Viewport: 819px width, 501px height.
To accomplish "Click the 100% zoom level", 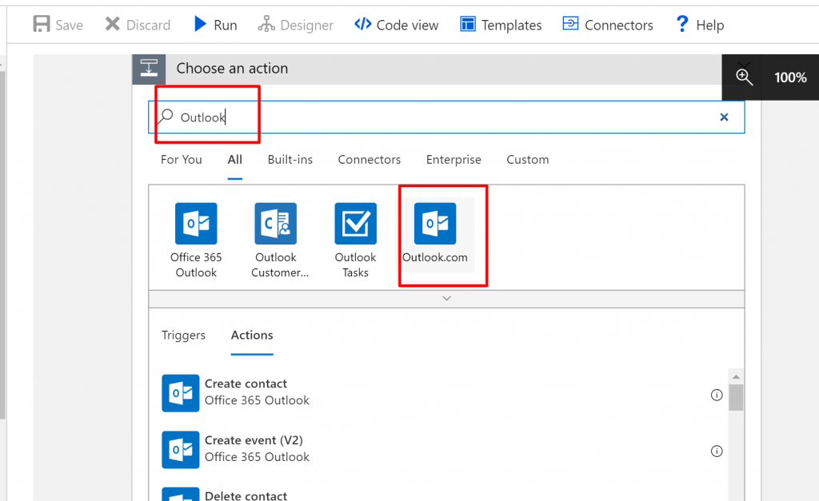I will pyautogui.click(x=790, y=78).
